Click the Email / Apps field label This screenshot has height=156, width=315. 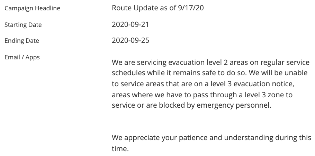(22, 57)
